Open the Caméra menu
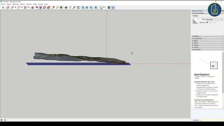 coord(22,4)
